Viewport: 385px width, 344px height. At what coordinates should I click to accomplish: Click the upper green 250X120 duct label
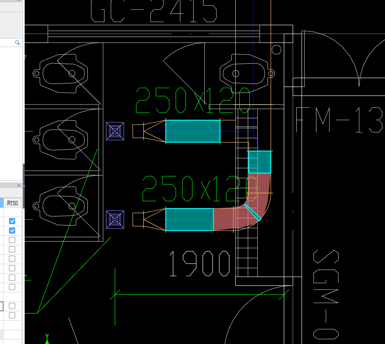click(193, 100)
